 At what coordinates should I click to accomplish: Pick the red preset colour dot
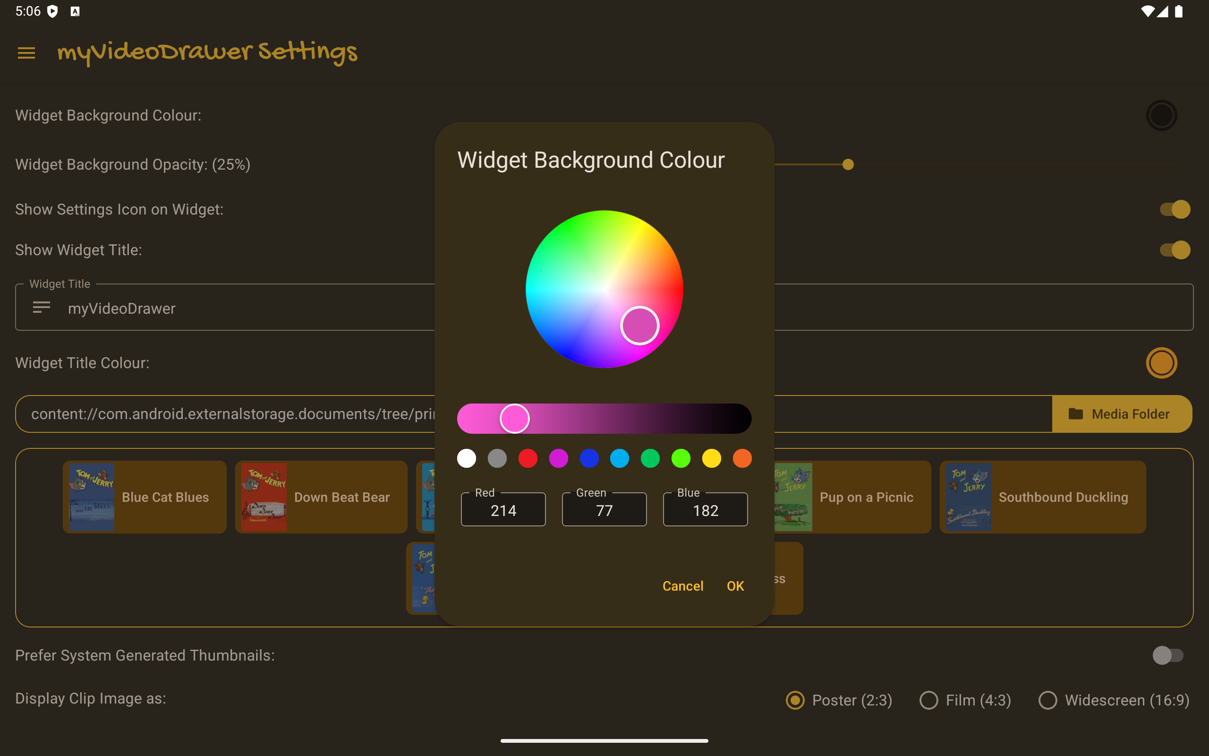tap(528, 458)
